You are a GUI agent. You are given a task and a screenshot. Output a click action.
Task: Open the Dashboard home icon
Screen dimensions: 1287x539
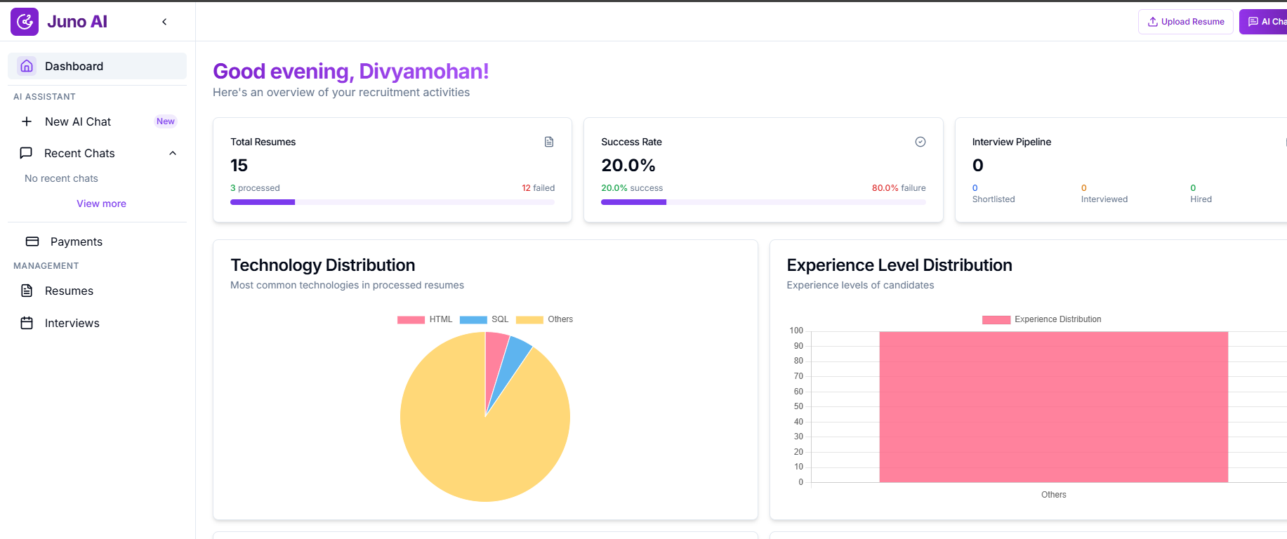click(27, 66)
